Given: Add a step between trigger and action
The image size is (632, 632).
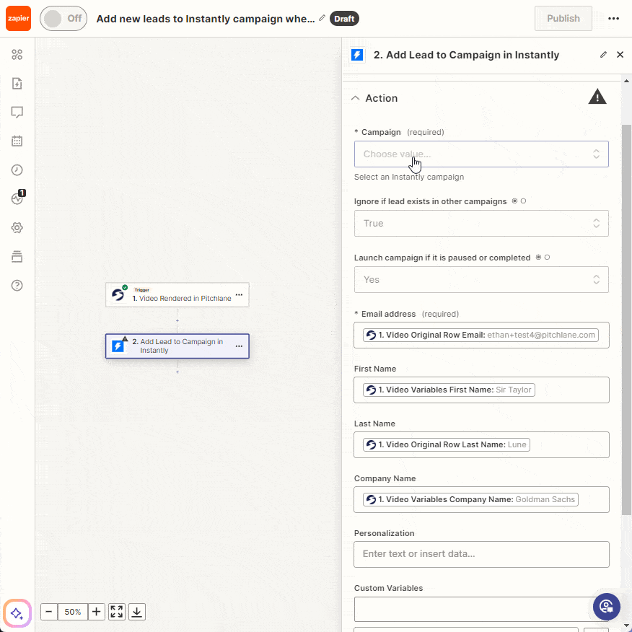Looking at the screenshot, I should click(x=177, y=321).
